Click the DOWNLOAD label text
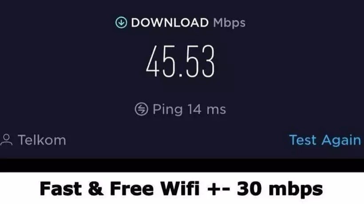 pyautogui.click(x=170, y=23)
